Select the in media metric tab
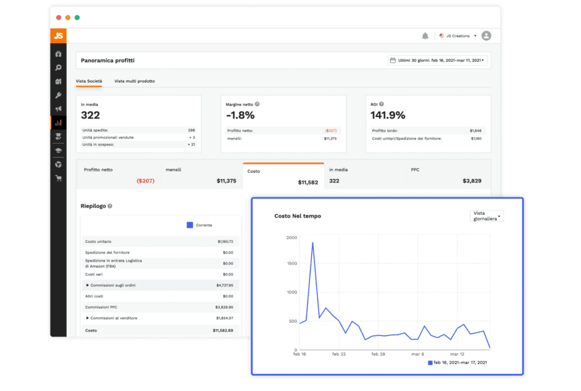The image size is (581, 391). click(x=365, y=175)
